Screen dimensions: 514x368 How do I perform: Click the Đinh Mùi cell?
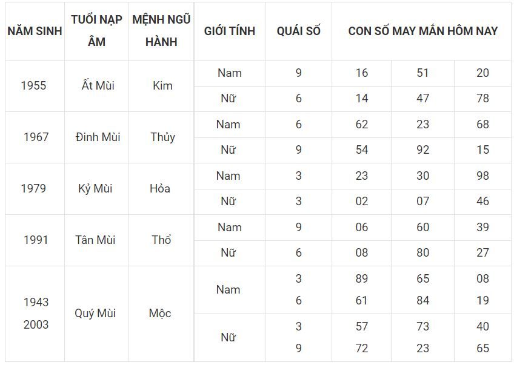[x=97, y=137]
